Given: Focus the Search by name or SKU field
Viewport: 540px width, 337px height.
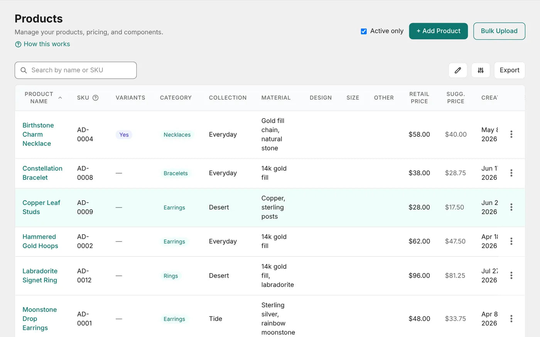Looking at the screenshot, I should tap(76, 70).
